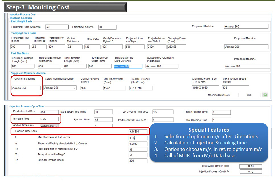Screen dimensions: 277x187
Task: Click the Equivalent Shot Wt (Gms) field
Action: coord(57,27)
